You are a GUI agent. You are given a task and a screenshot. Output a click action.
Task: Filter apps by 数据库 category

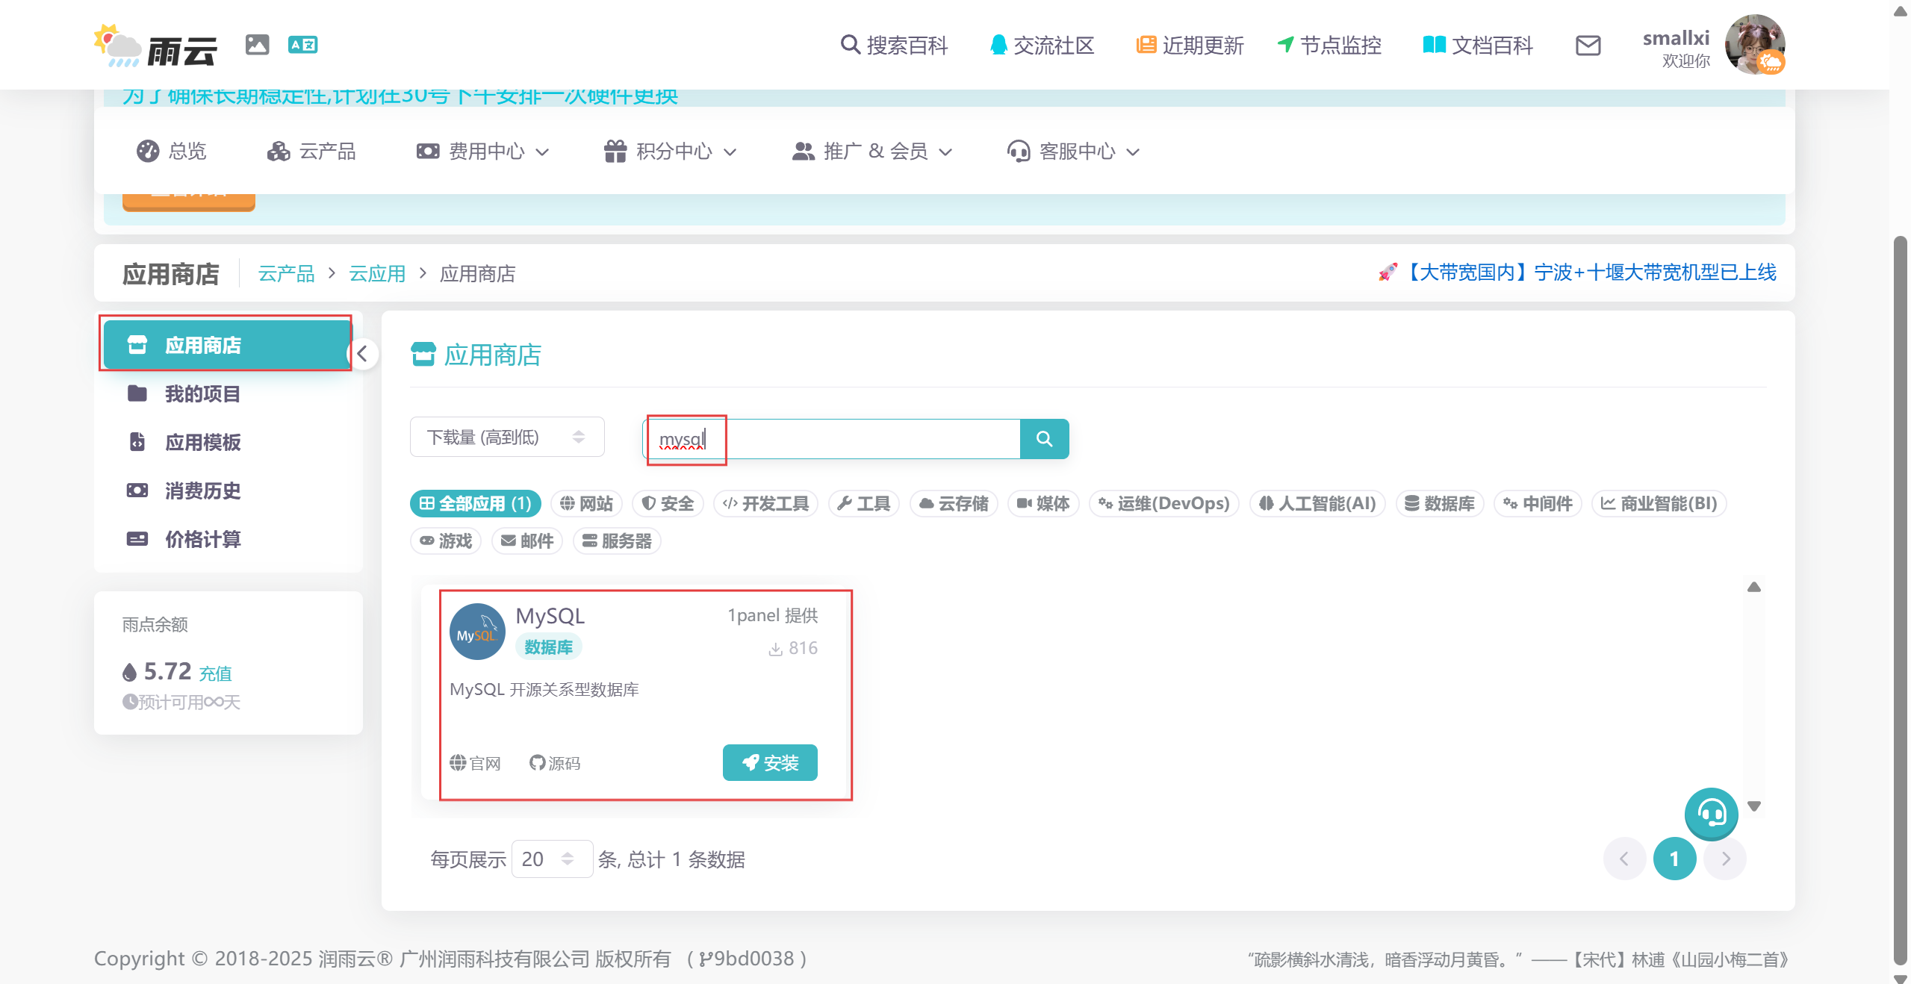pos(1439,503)
